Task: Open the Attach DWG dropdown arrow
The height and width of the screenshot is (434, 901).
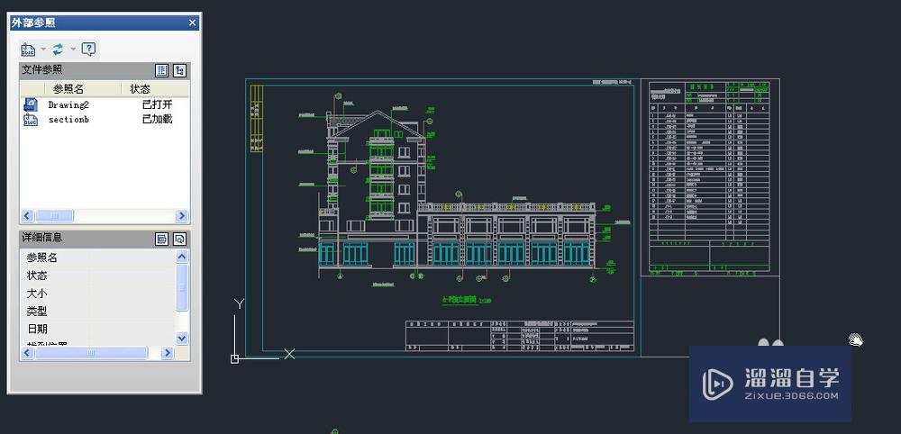Action: 42,50
